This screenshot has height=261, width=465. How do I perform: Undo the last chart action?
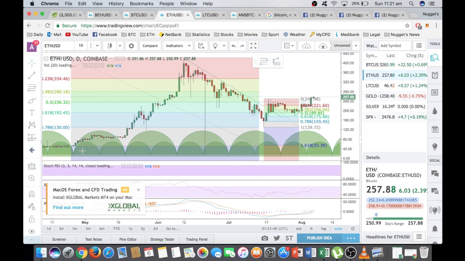tap(234, 46)
